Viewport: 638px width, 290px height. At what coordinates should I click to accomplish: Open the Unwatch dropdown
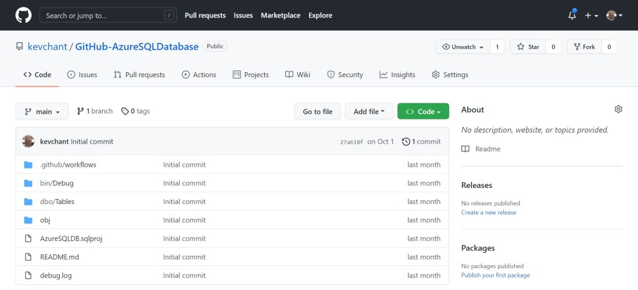coord(463,47)
